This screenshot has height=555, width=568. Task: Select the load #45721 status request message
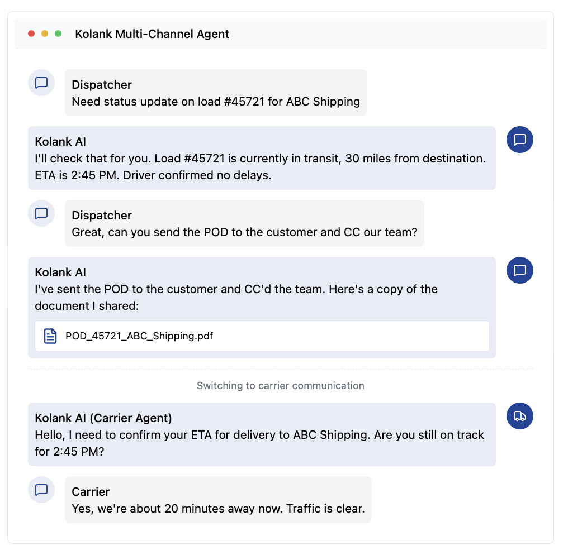[x=216, y=102]
